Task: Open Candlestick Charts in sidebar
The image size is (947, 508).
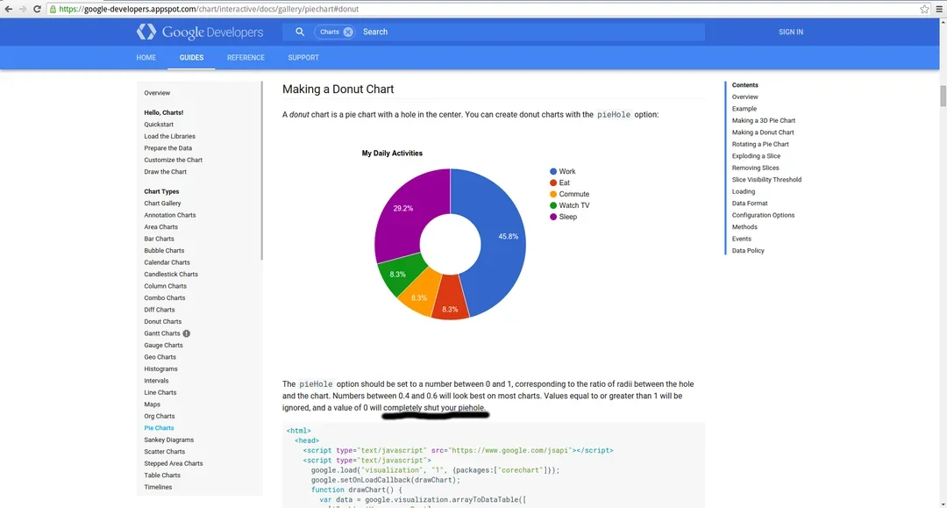Action: tap(171, 275)
